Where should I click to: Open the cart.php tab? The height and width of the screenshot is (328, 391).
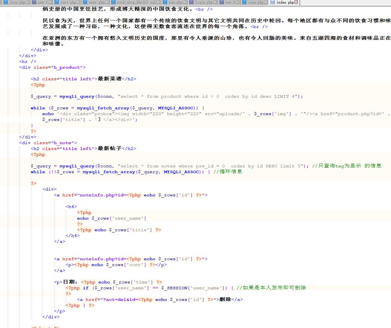[67, 2]
